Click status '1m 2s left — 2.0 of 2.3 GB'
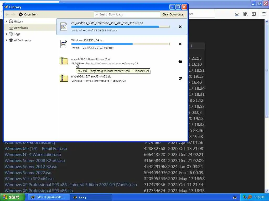269x201 pixels. [94, 30]
